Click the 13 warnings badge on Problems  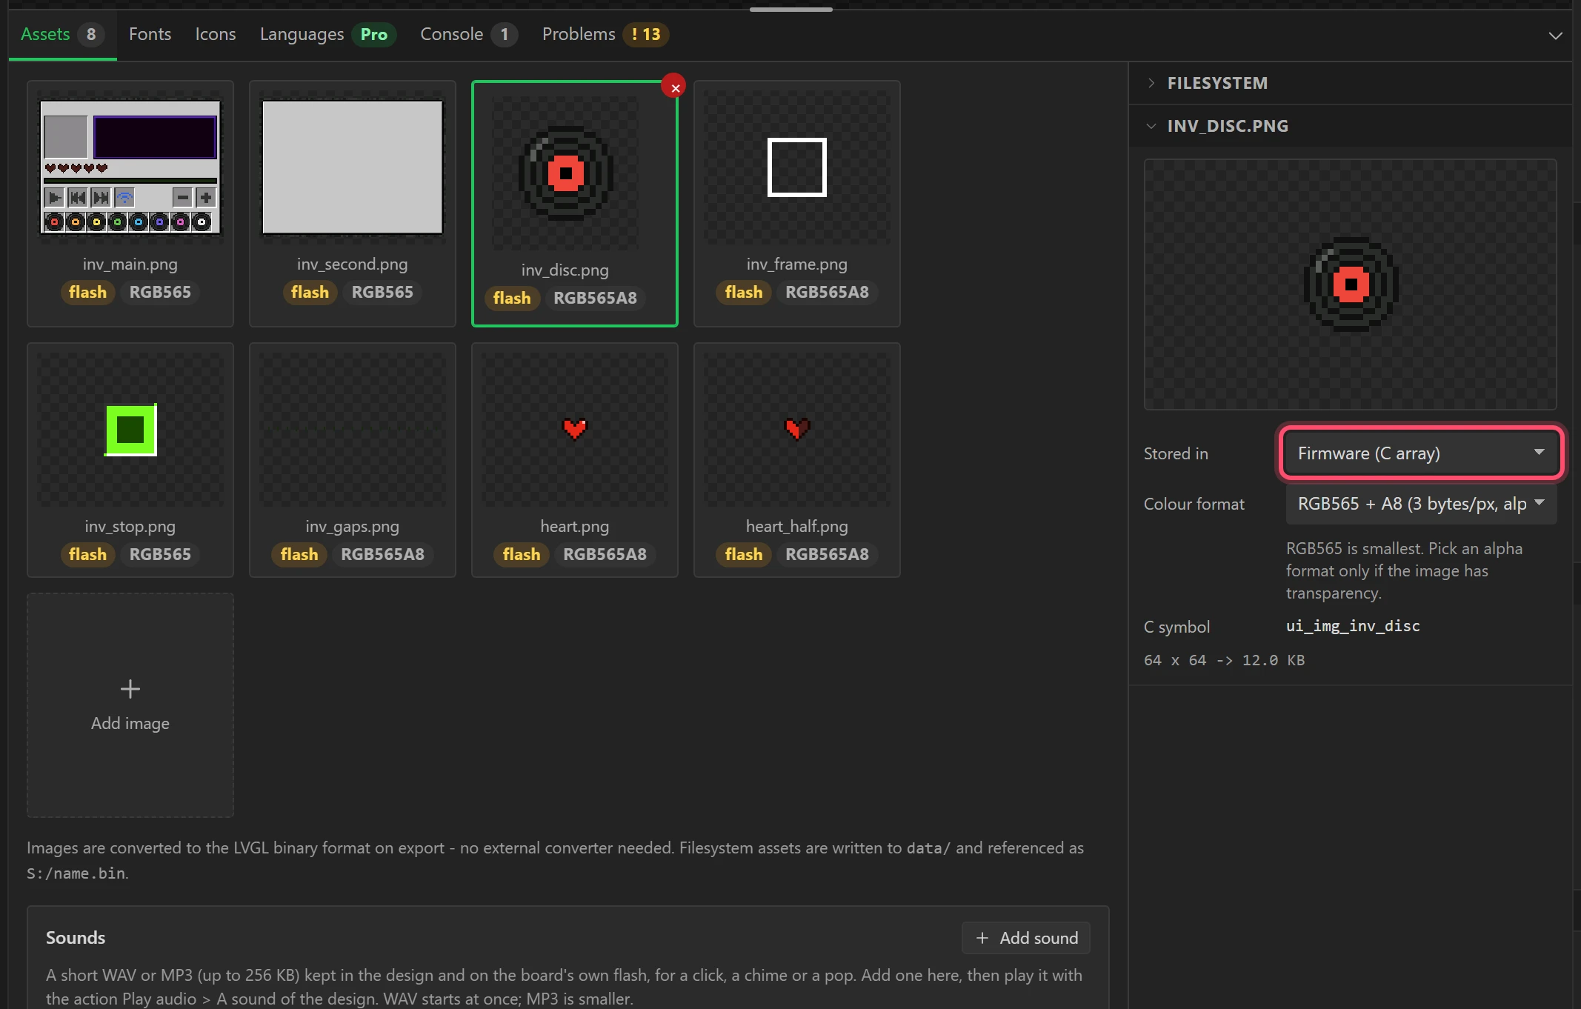click(x=645, y=34)
